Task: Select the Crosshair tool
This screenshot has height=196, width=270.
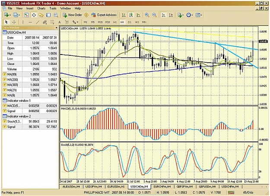Action: point(14,22)
